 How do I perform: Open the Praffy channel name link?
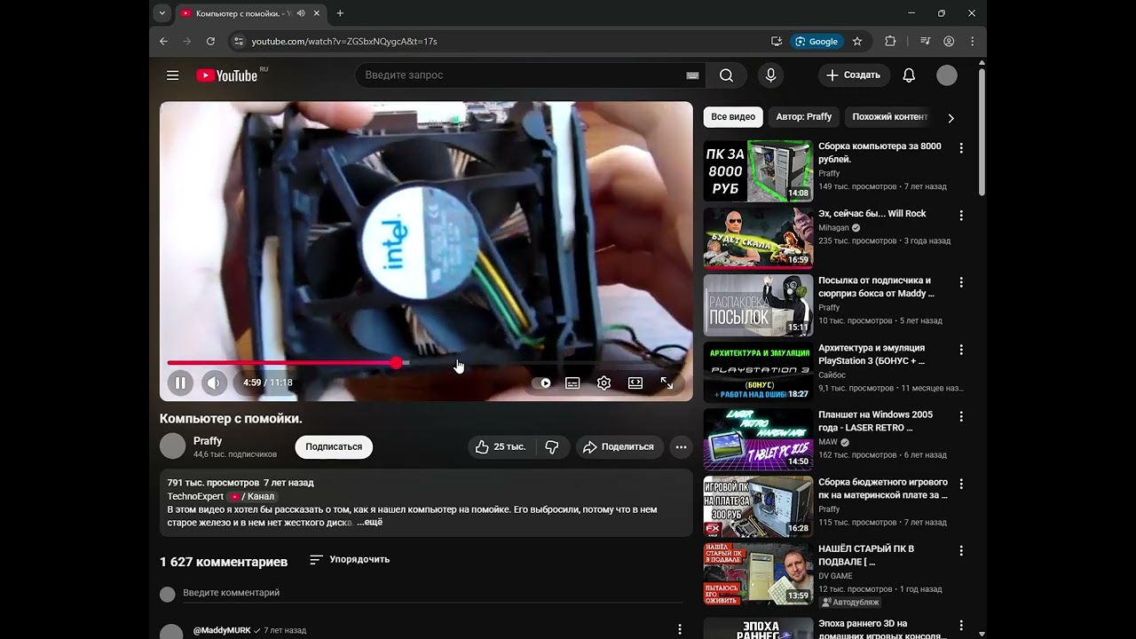coord(208,441)
